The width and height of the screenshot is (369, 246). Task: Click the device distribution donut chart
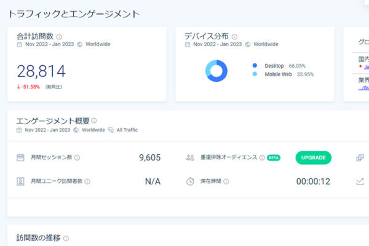[x=216, y=71]
